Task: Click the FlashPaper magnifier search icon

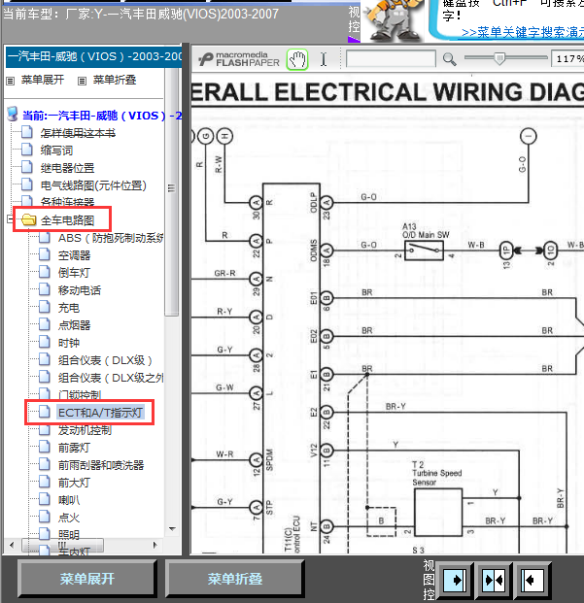Action: tap(449, 59)
